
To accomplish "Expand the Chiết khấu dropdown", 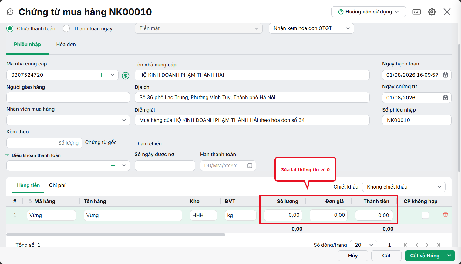I will click(x=404, y=187).
